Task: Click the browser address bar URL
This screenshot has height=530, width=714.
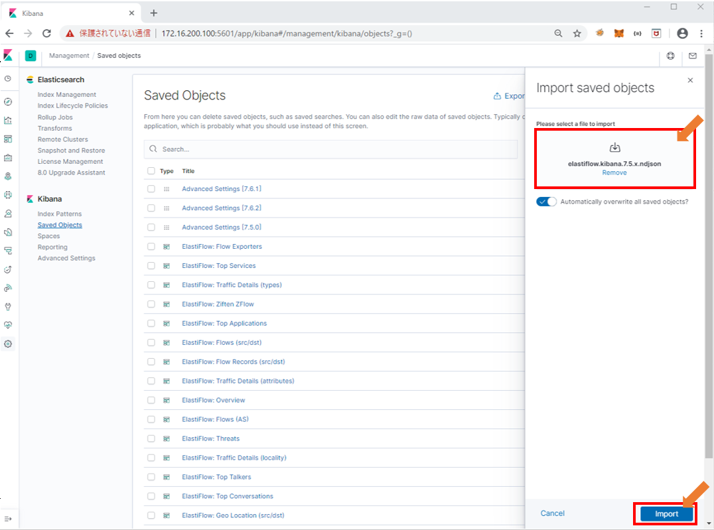Action: click(287, 34)
